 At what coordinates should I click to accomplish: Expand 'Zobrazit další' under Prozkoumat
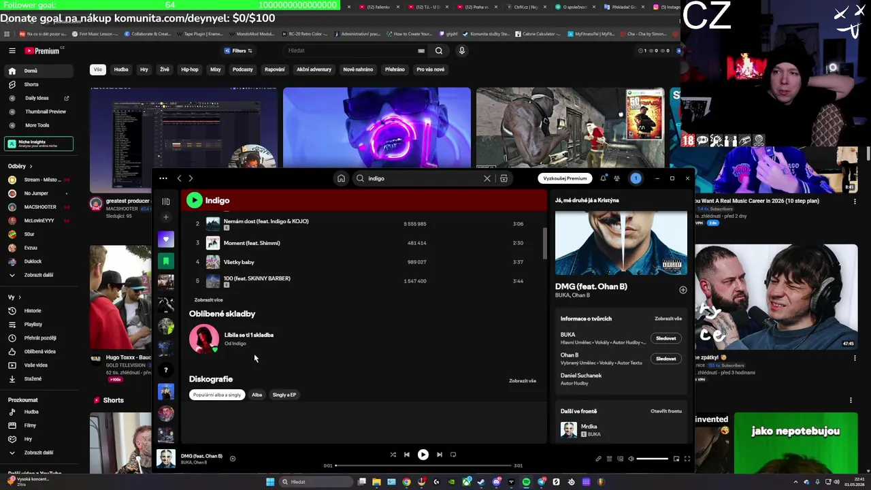click(39, 453)
